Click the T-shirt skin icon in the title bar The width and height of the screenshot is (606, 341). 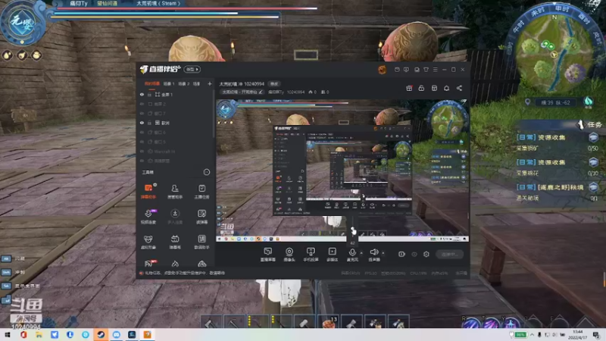coord(426,70)
